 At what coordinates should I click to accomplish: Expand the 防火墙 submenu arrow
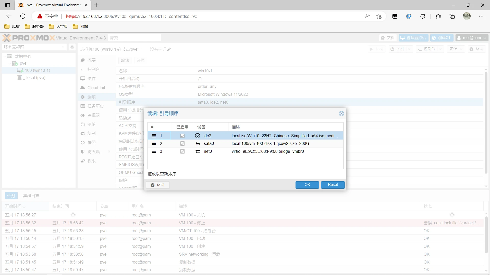coord(109,152)
